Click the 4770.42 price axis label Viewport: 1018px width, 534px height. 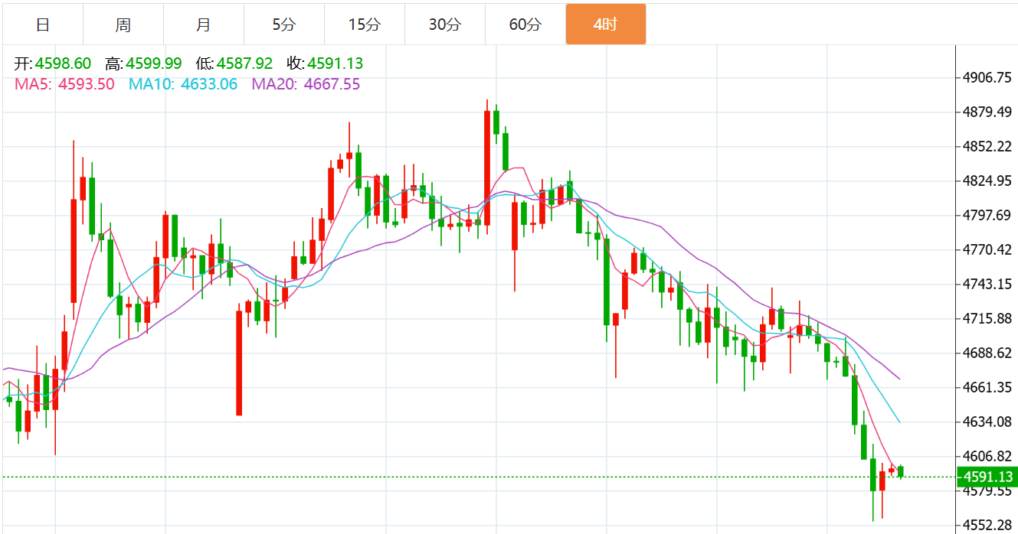(988, 249)
